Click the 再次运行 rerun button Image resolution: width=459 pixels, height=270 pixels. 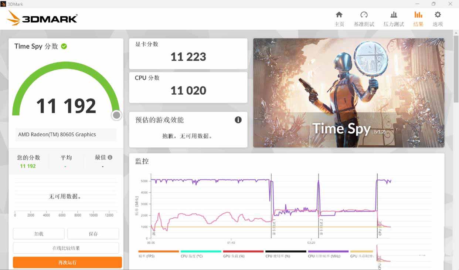click(x=66, y=262)
